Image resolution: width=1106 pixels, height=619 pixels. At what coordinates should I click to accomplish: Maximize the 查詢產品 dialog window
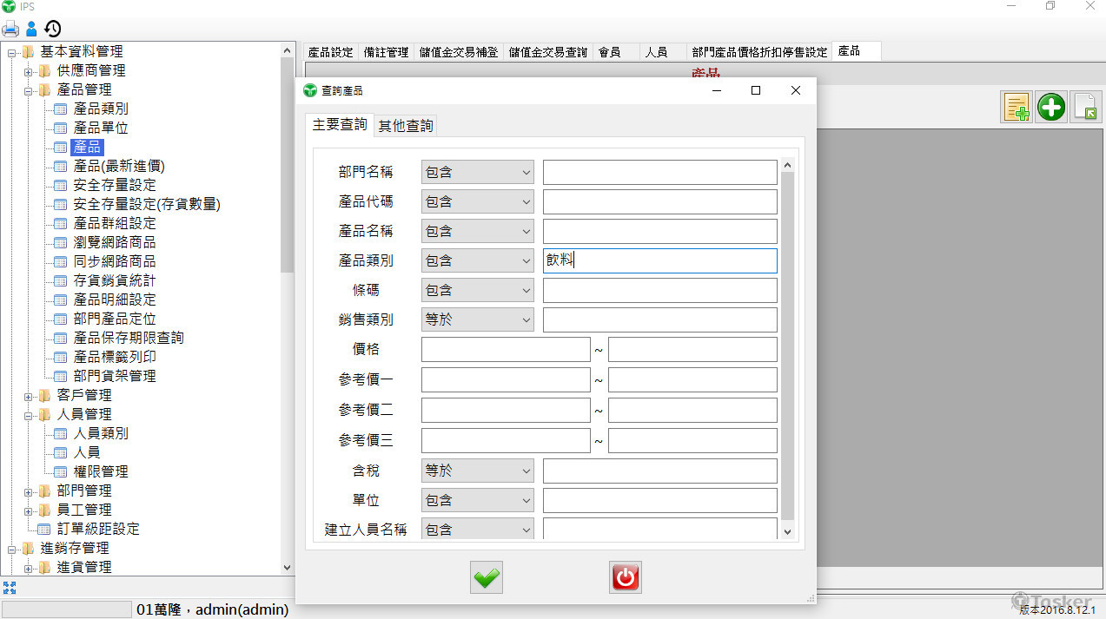point(756,90)
